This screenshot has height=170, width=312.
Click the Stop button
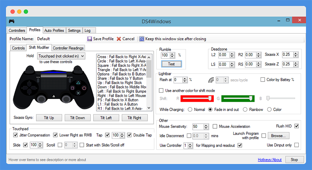click(x=294, y=159)
